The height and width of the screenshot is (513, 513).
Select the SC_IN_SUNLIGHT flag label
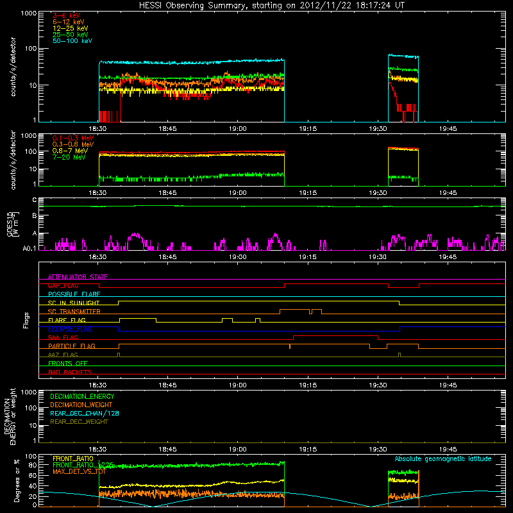(74, 303)
